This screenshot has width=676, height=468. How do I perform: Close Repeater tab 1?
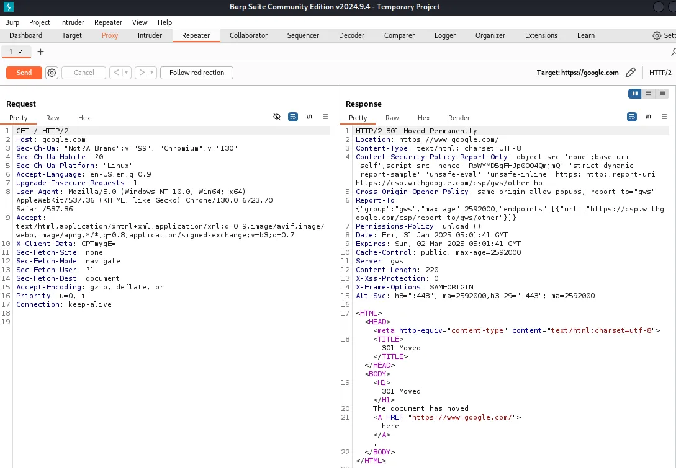(x=20, y=51)
